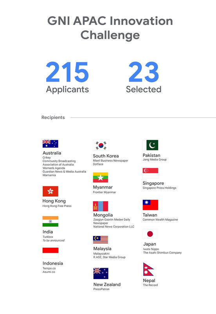Click the New Zealand flag icon
Image resolution: width=216 pixels, height=314 pixels.
click(x=101, y=273)
